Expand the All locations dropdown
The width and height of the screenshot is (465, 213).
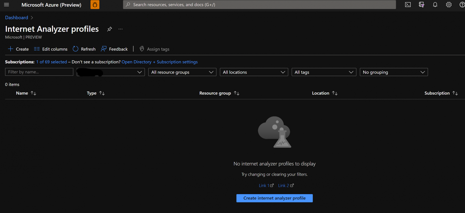tap(254, 72)
